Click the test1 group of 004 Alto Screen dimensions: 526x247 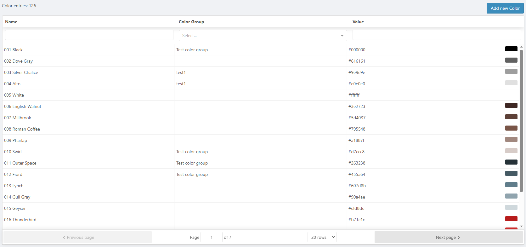coord(181,84)
